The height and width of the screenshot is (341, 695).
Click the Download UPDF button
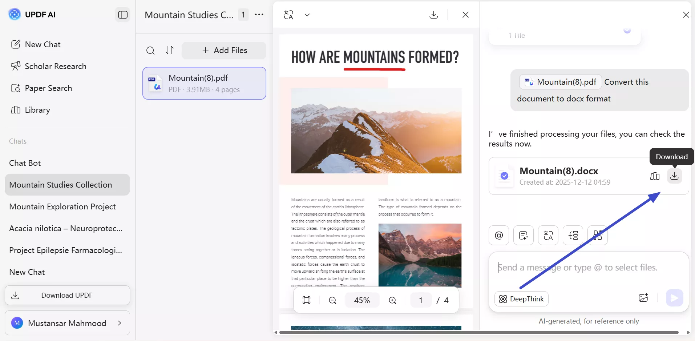coord(67,295)
